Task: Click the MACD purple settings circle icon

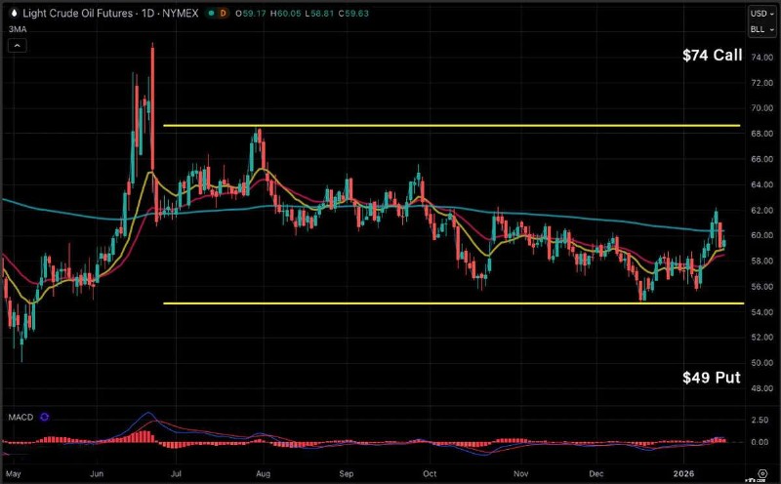Action: pyautogui.click(x=44, y=418)
